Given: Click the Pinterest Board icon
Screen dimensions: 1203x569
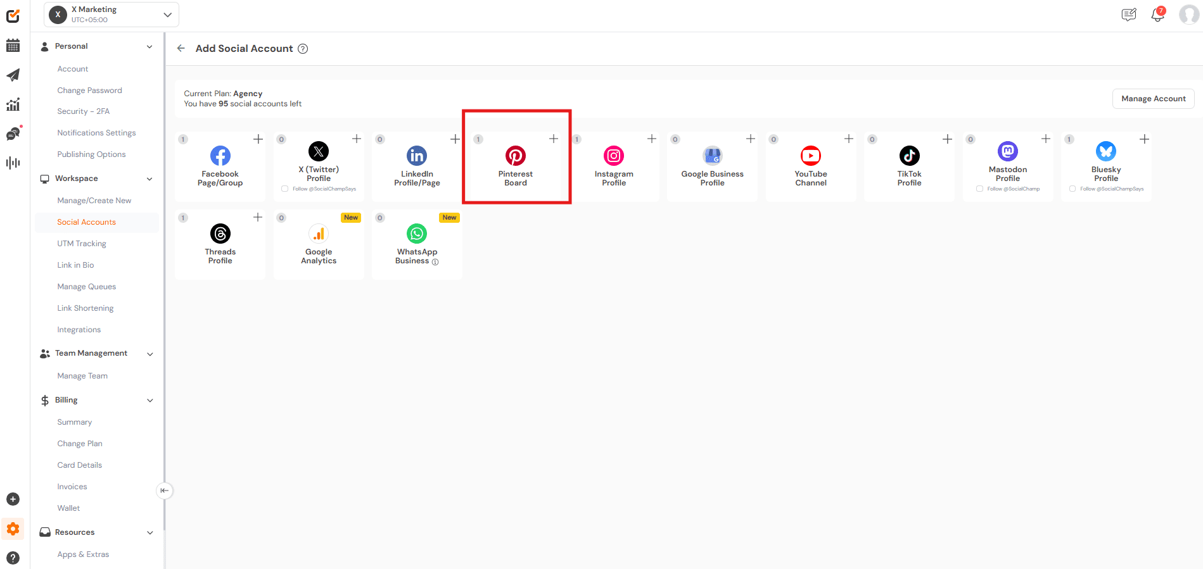Looking at the screenshot, I should 515,156.
